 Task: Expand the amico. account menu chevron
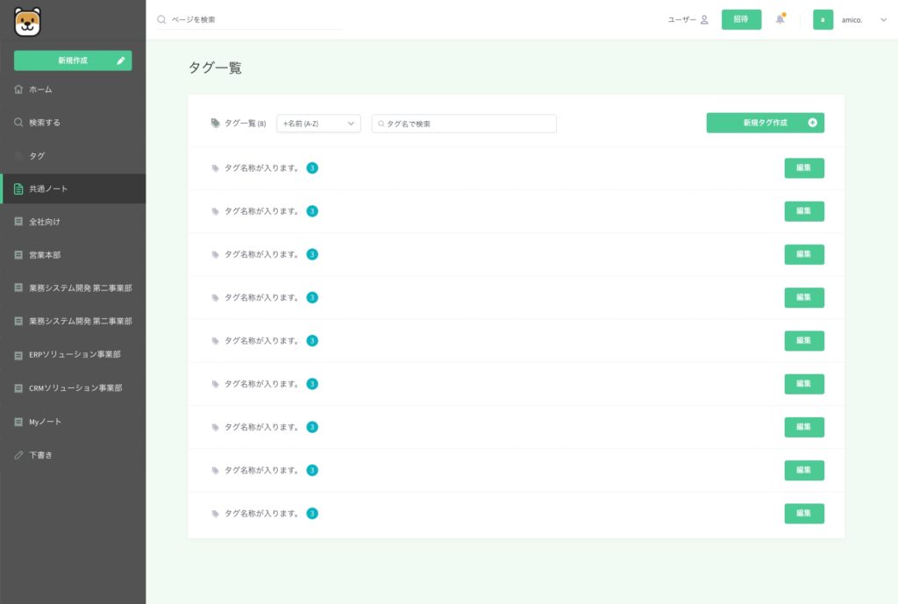click(x=882, y=19)
